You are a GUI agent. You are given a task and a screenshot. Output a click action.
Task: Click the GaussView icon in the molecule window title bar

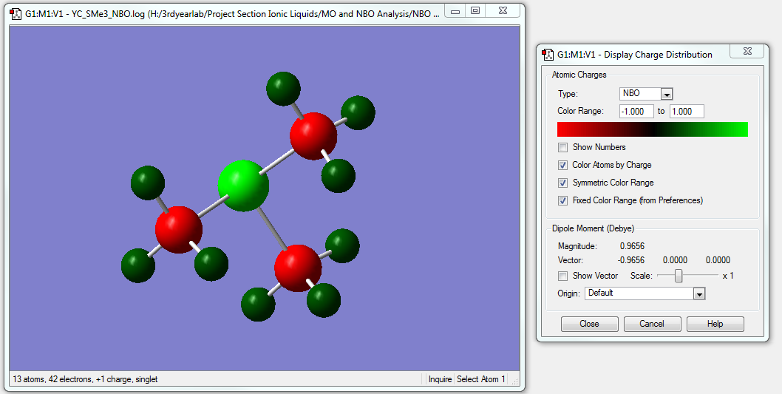click(x=16, y=13)
